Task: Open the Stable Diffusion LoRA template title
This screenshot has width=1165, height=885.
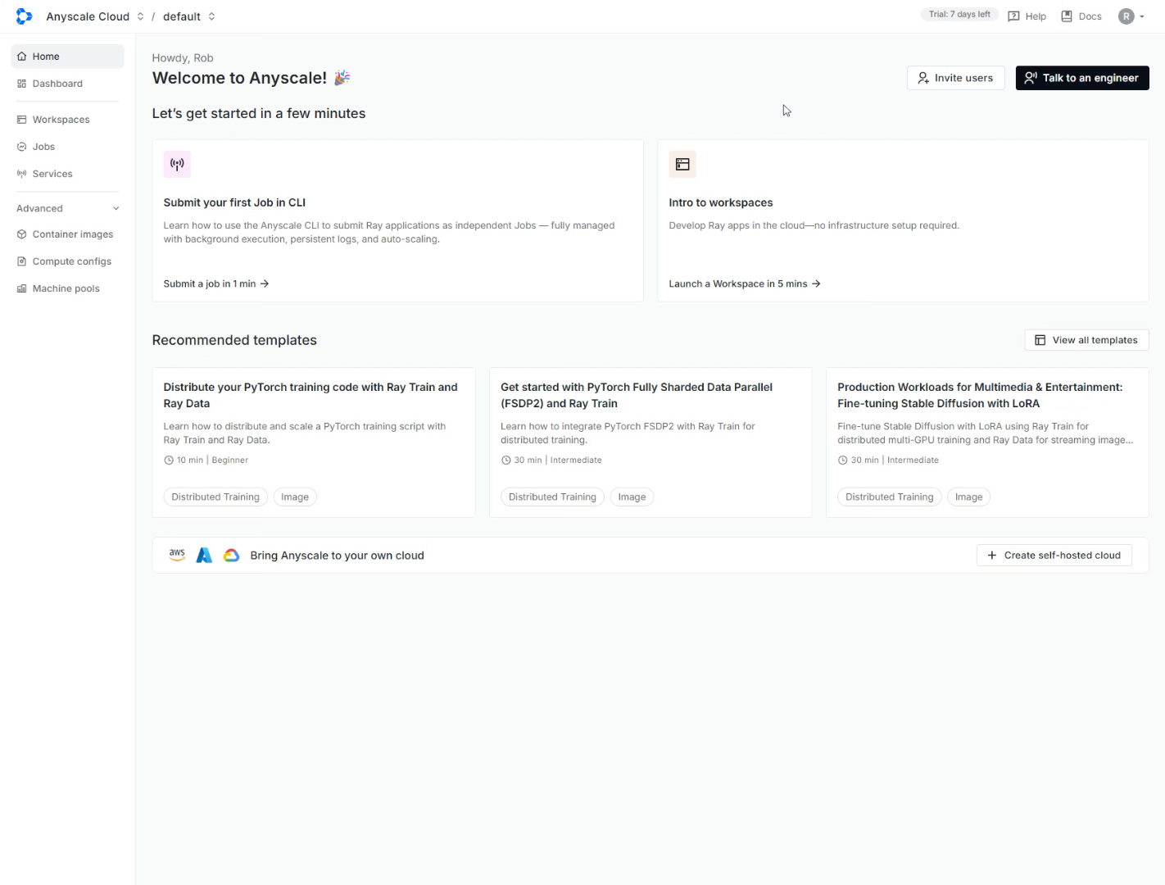Action: (980, 395)
